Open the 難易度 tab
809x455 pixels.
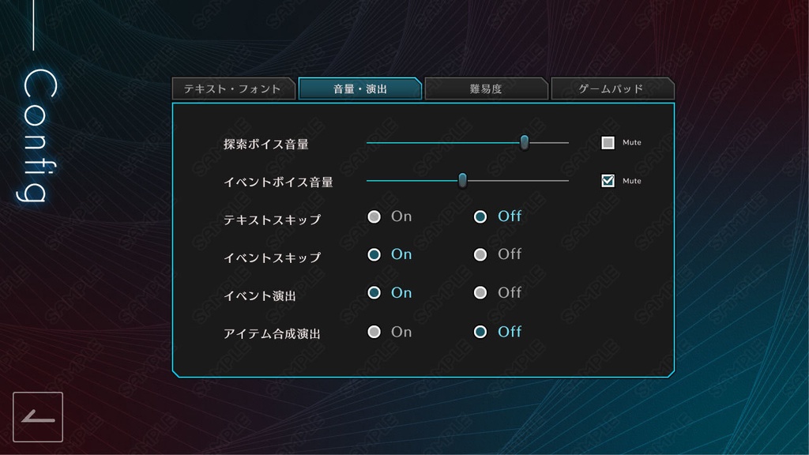(x=485, y=89)
